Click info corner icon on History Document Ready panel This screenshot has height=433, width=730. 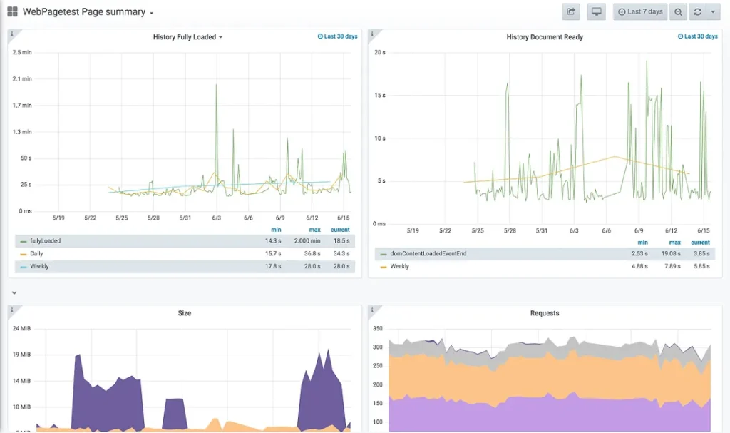pos(372,34)
